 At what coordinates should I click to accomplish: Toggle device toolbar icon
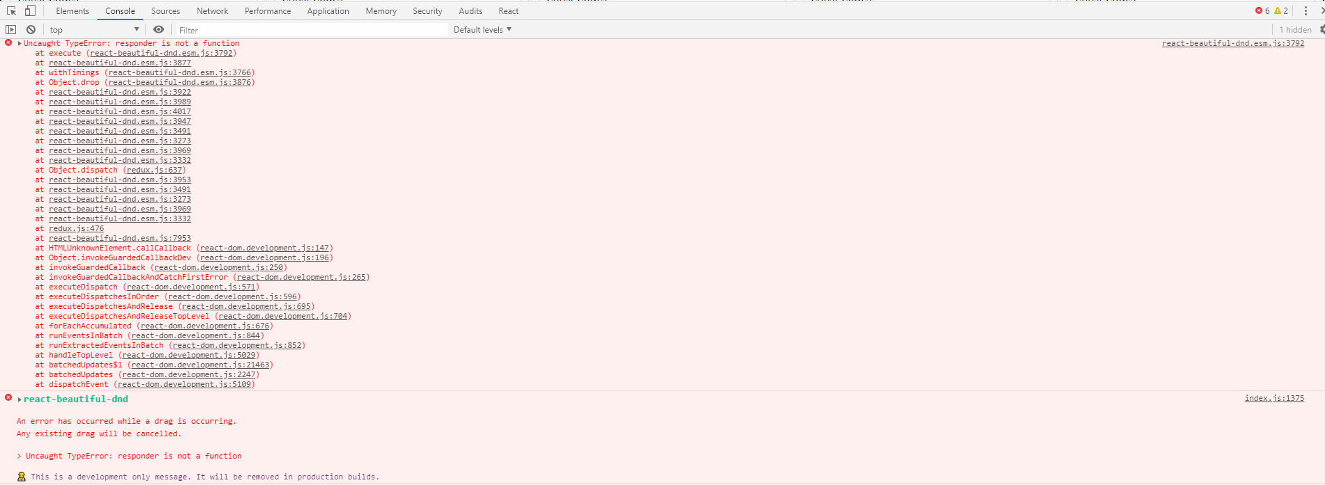[x=30, y=11]
